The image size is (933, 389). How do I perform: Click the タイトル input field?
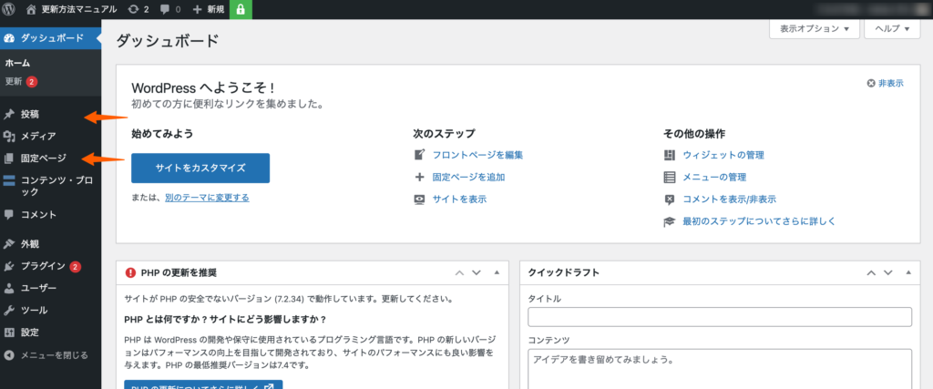coord(720,317)
